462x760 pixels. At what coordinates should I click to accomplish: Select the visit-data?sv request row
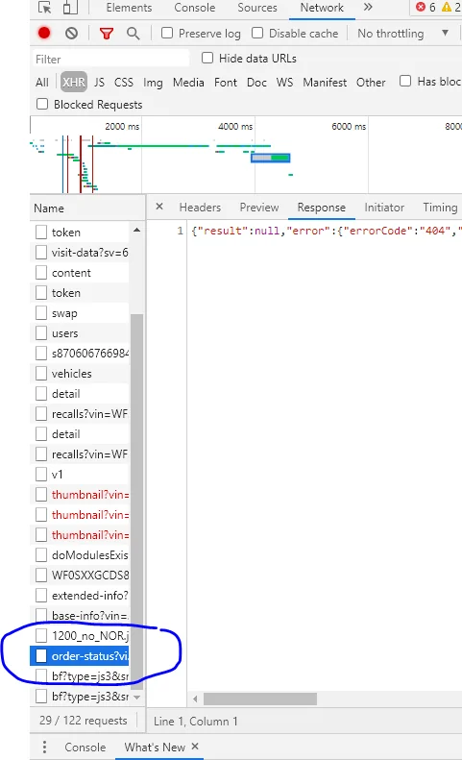80,253
